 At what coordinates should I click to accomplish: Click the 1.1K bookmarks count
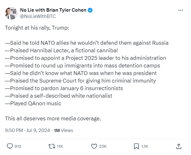point(145,146)
